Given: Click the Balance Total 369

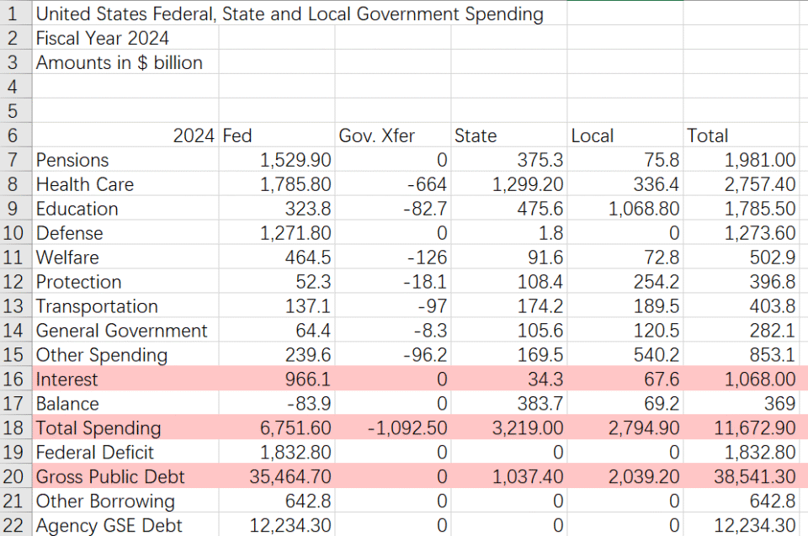Looking at the screenshot, I should point(742,403).
